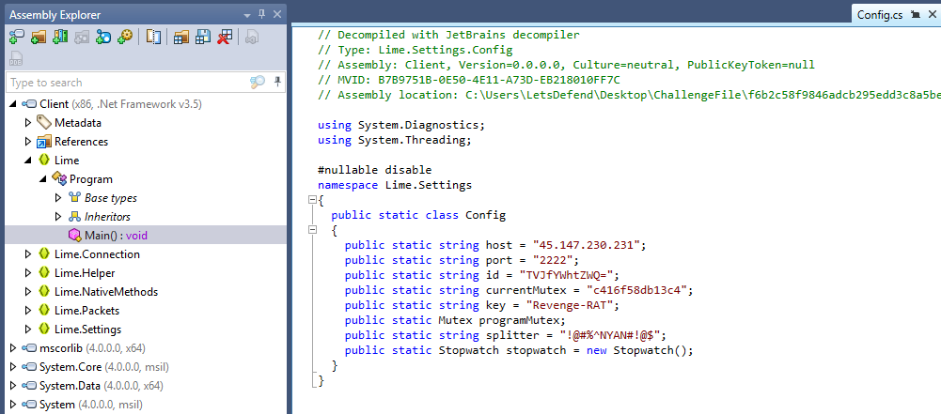This screenshot has width=941, height=414.
Task: Select Lime.NativeMethods in the tree
Action: [106, 292]
